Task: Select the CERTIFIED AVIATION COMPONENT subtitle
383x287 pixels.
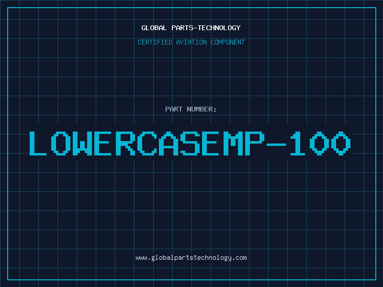Action: (191, 42)
